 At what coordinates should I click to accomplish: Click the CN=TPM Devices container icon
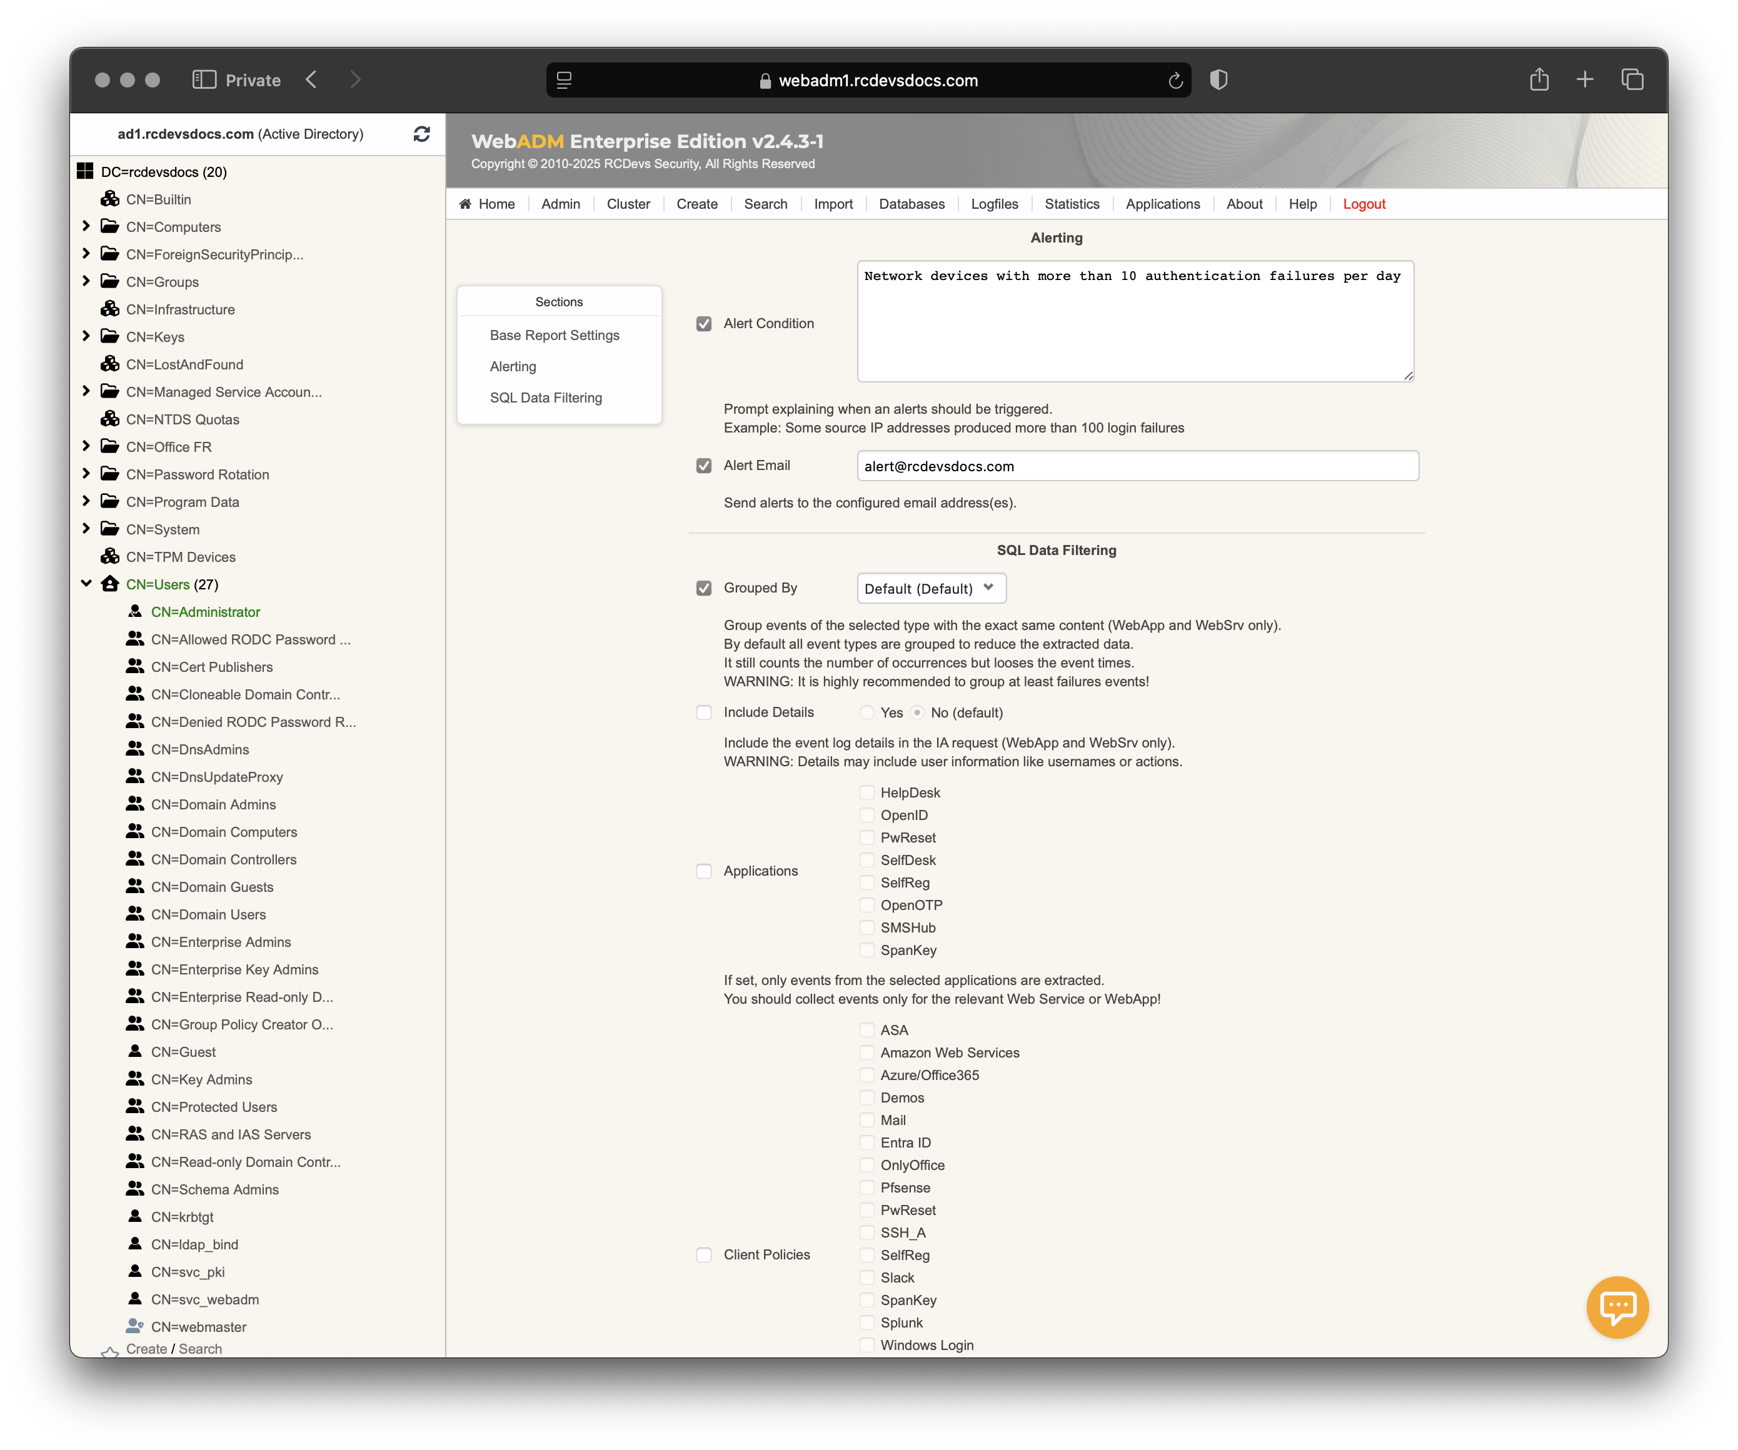click(x=110, y=557)
